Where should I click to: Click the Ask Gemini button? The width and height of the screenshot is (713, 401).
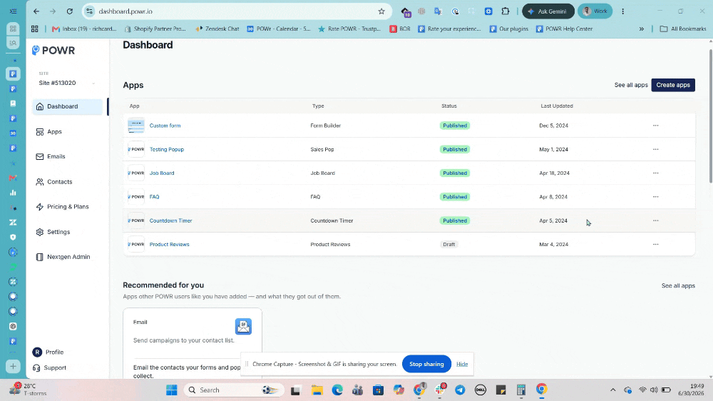click(548, 11)
